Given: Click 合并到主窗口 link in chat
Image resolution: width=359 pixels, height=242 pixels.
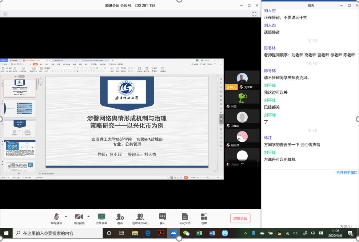Looking at the screenshot, I should (347, 173).
